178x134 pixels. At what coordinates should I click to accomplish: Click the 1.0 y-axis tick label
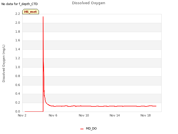[x=18, y=67]
